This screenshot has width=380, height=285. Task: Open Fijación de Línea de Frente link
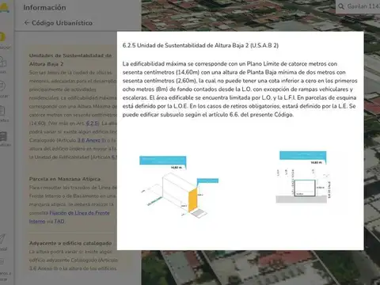pos(69,217)
